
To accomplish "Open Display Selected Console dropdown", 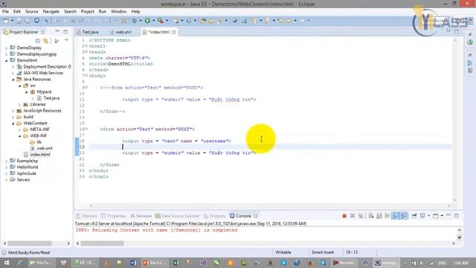I will [428, 216].
